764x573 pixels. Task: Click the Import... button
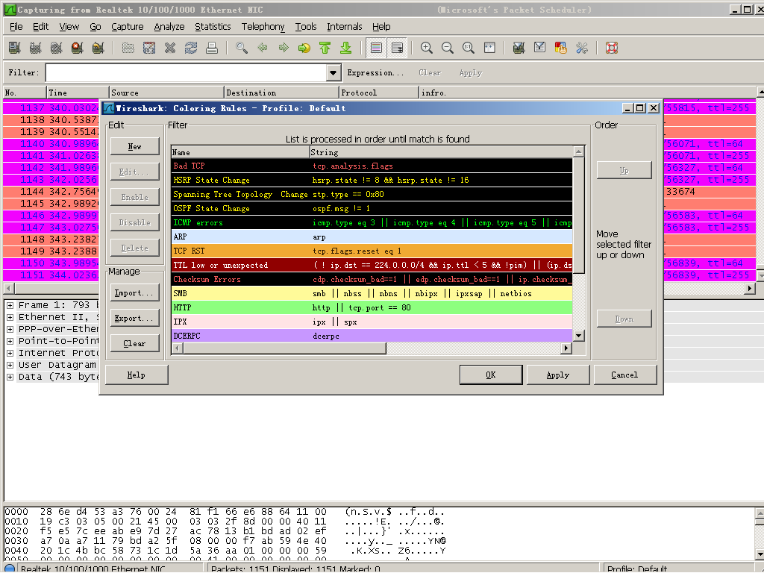coord(134,292)
